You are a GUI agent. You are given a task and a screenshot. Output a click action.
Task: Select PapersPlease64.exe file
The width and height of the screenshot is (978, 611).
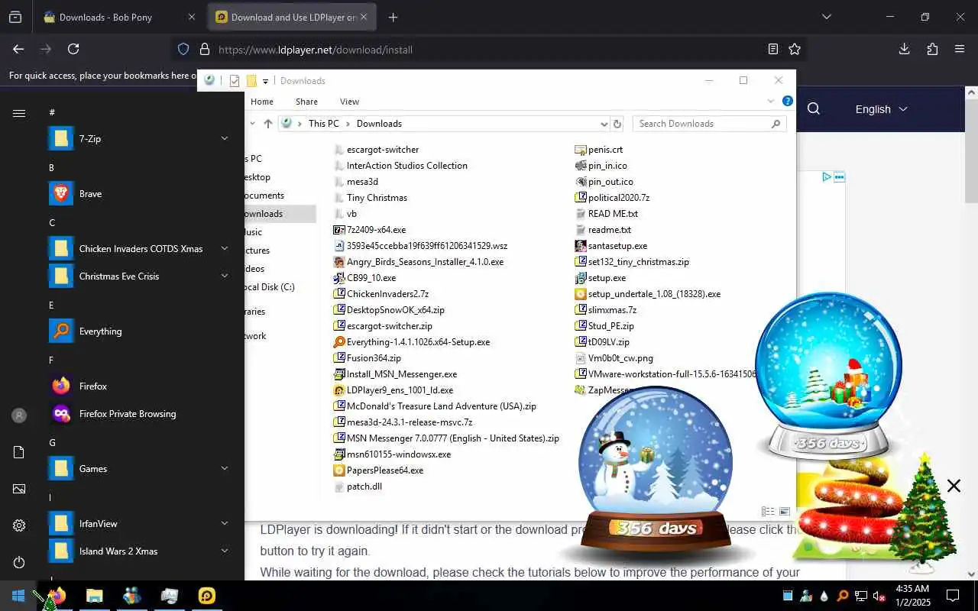click(x=378, y=470)
